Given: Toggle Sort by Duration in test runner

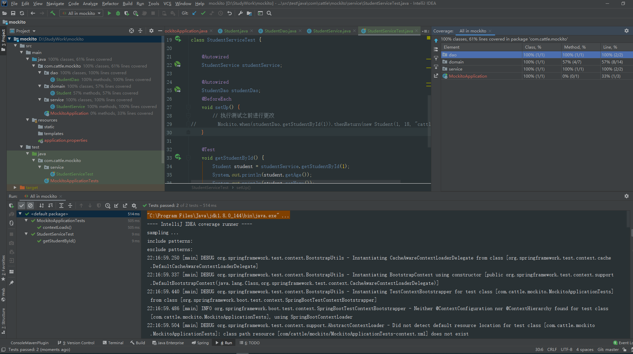Looking at the screenshot, I should coord(50,206).
